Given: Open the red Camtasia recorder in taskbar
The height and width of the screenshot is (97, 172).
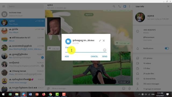Looking at the screenshot, I should tap(64, 94).
